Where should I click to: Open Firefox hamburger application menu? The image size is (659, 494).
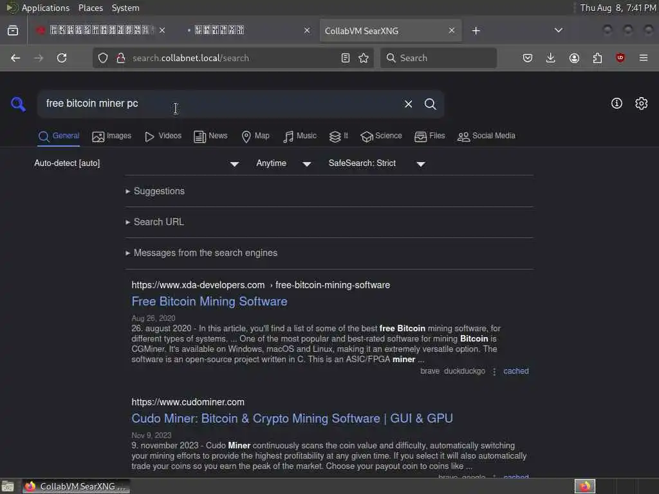coord(644,58)
